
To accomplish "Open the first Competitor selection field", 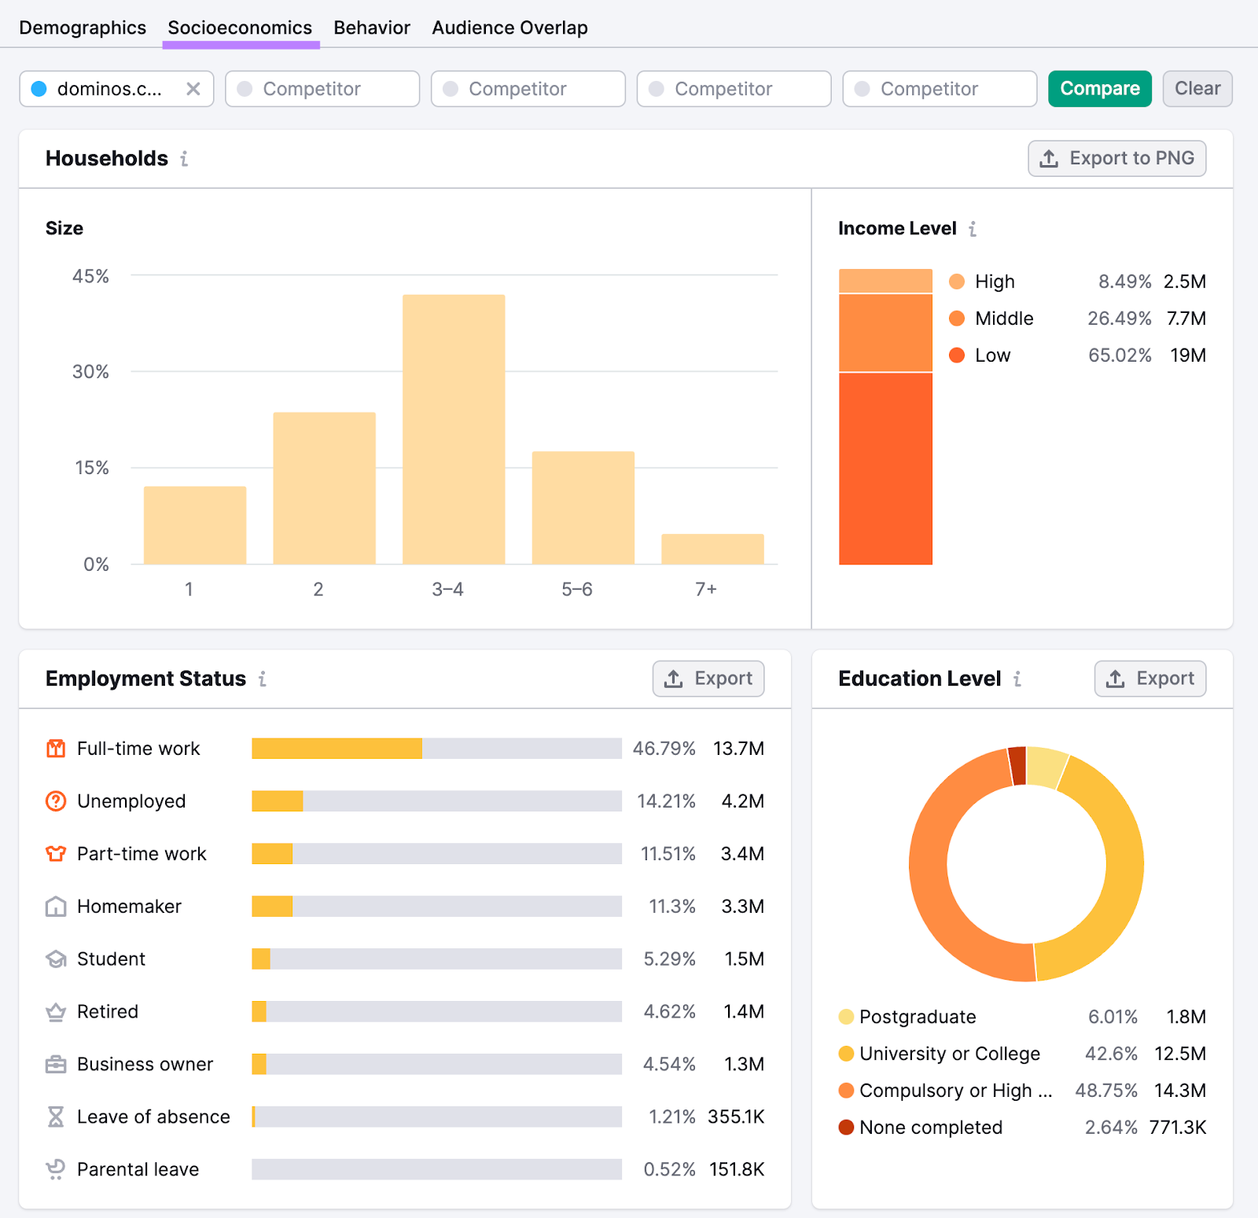I will (322, 89).
